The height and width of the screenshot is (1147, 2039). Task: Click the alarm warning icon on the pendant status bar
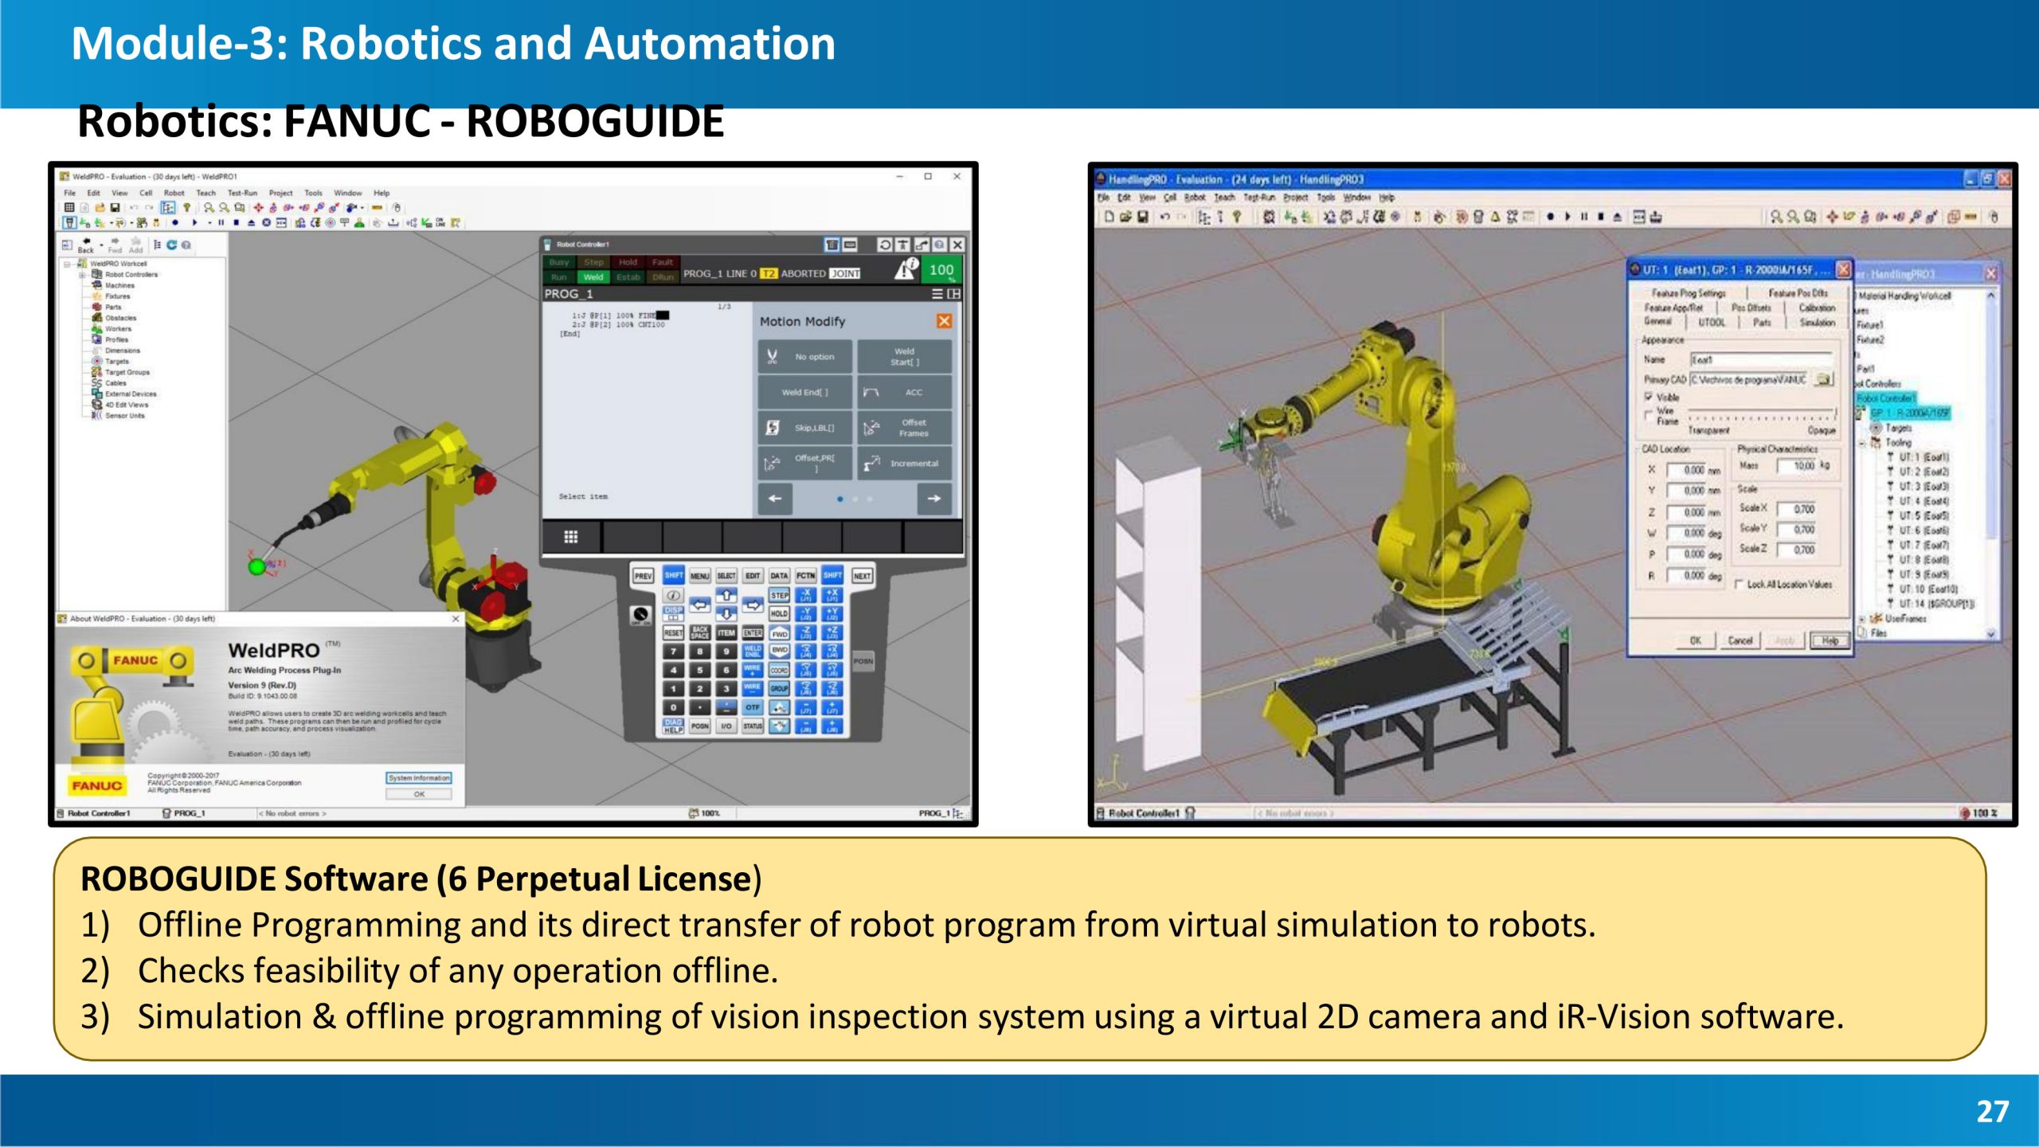pos(906,268)
